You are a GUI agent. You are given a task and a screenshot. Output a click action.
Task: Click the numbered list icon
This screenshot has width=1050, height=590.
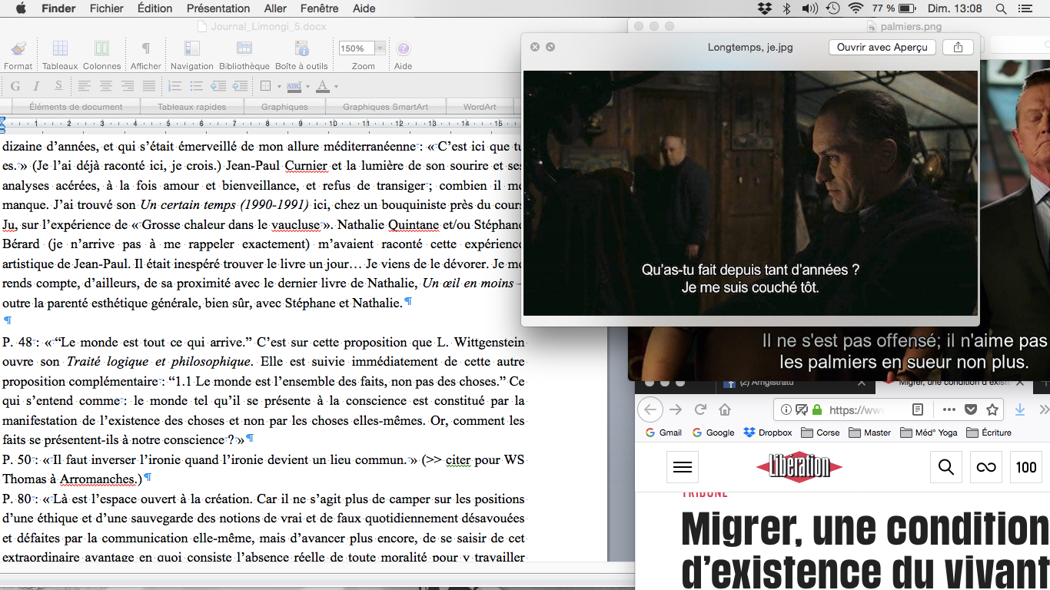pyautogui.click(x=174, y=86)
